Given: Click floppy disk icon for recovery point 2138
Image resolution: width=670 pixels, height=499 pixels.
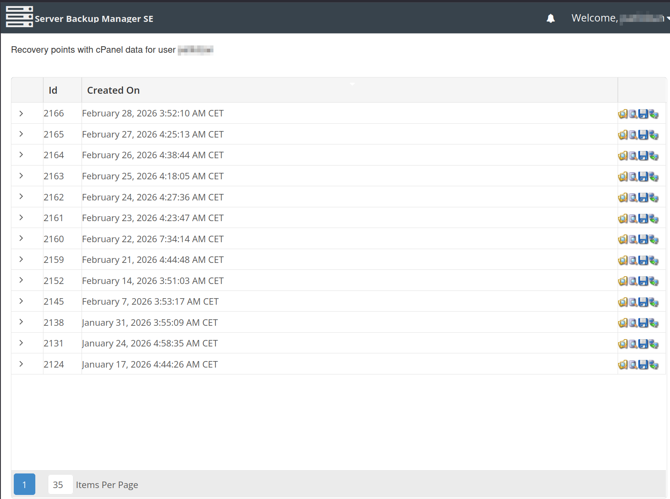Looking at the screenshot, I should click(643, 323).
